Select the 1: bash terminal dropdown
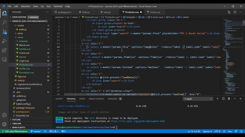Viewport: 245px width, 137px height. pyautogui.click(x=198, y=99)
